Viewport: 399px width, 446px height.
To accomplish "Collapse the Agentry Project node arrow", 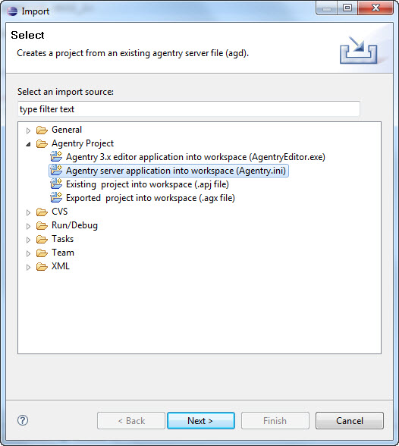I will (28, 144).
